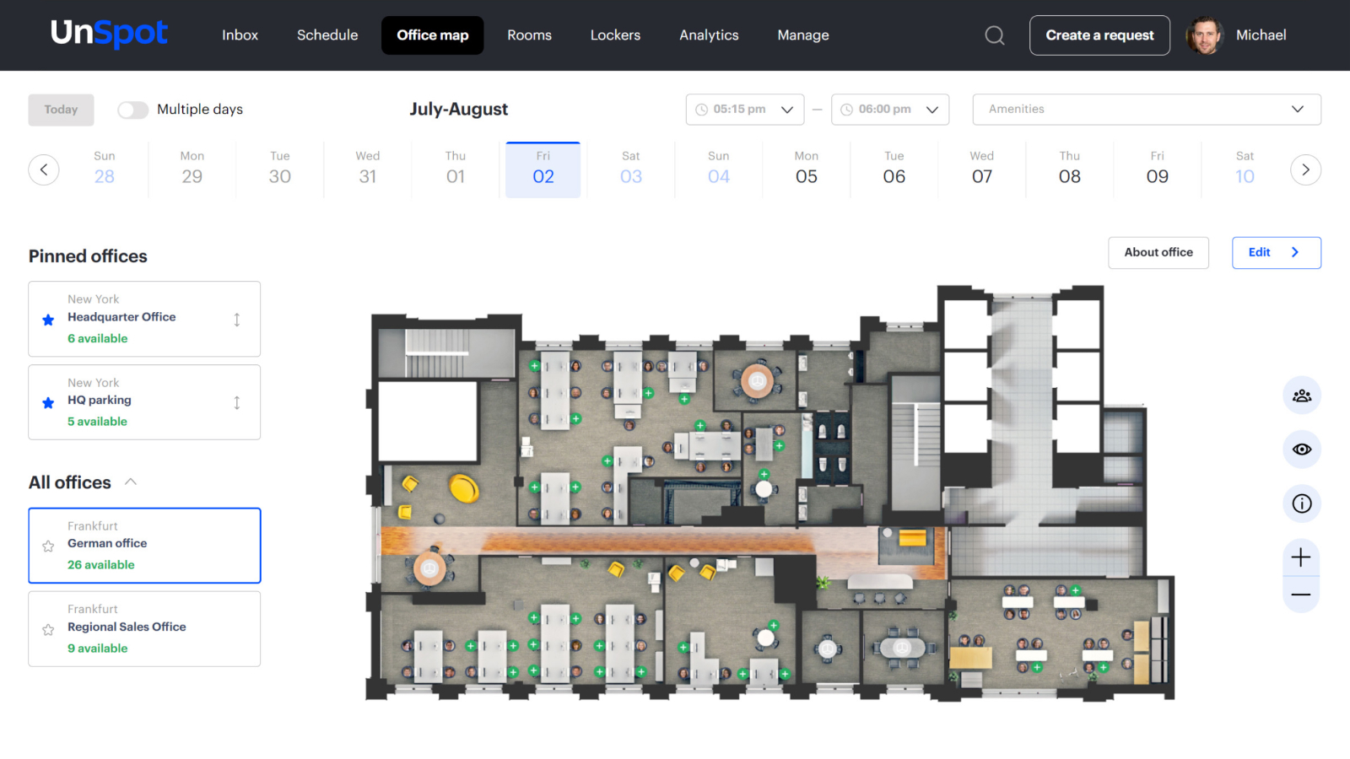Zoom out of the office map
Screen dimensions: 1350x759
(1301, 595)
